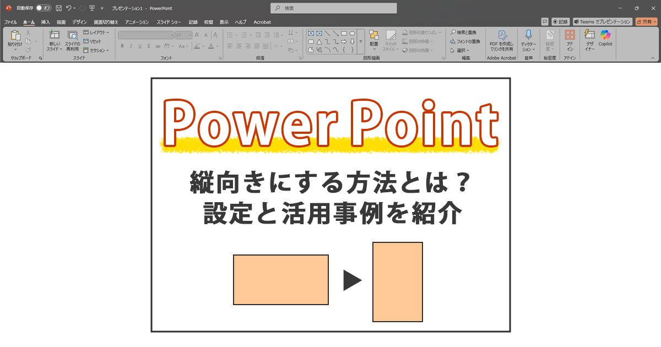Open the Arrange (配置) dropdown
This screenshot has height=347, width=661.
[x=374, y=39]
